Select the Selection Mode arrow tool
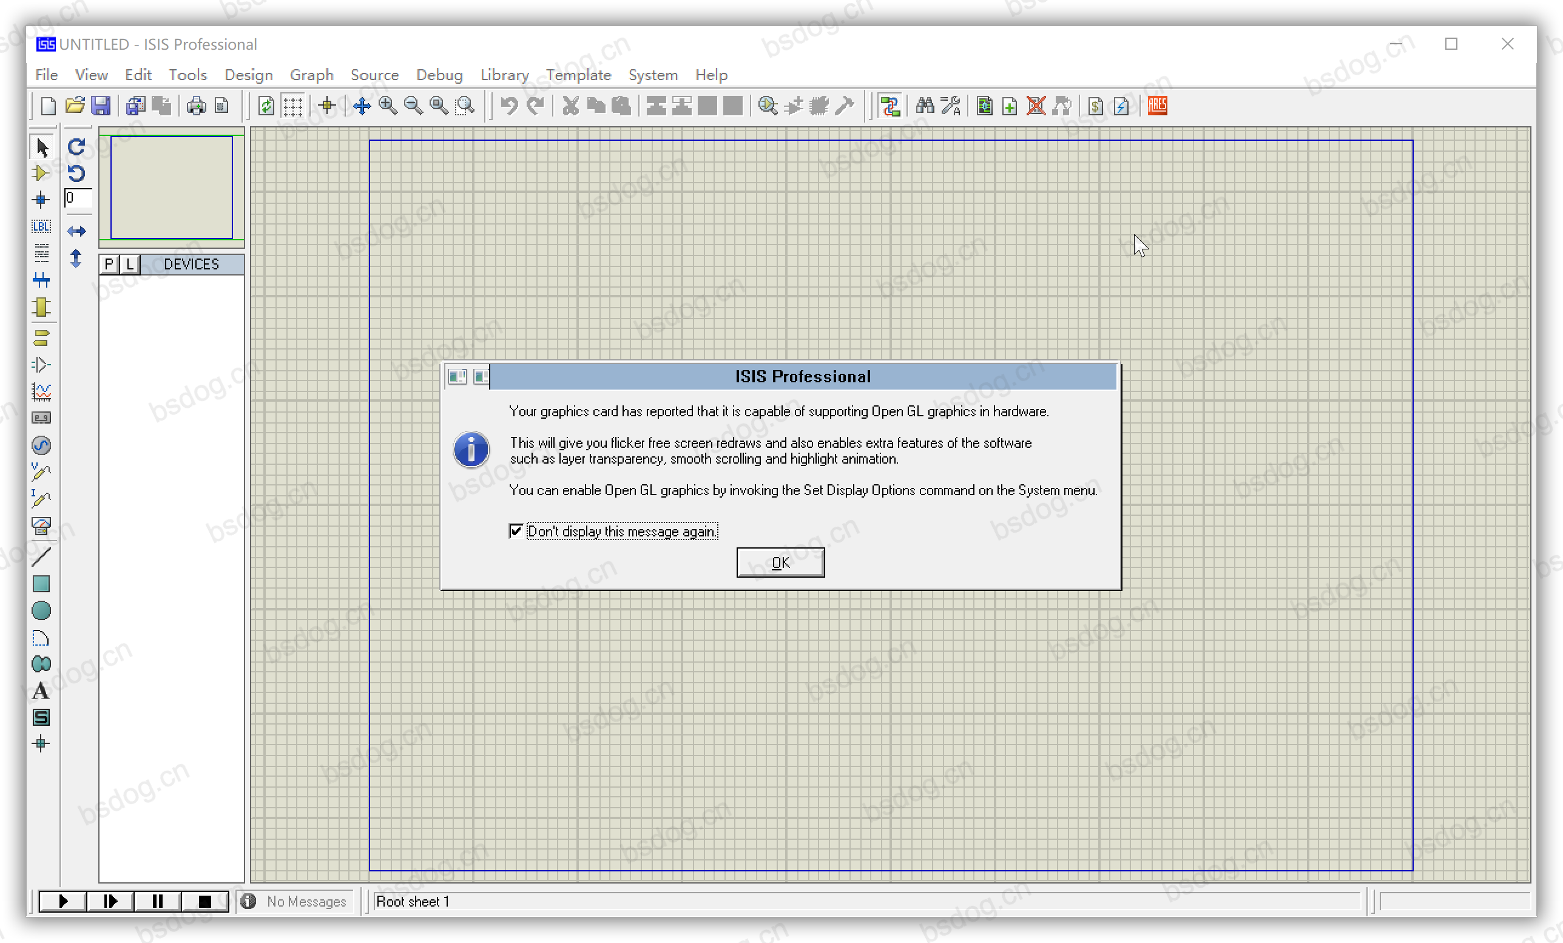 click(x=42, y=147)
